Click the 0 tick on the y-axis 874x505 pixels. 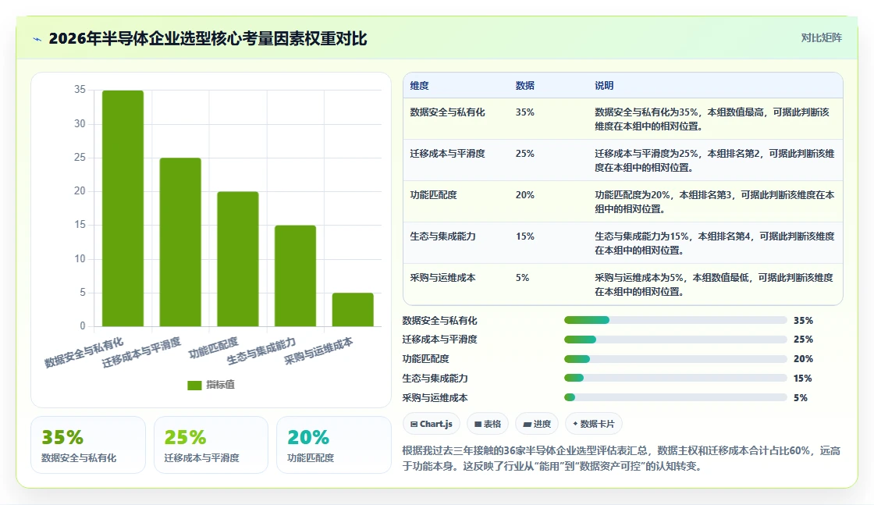coord(83,325)
